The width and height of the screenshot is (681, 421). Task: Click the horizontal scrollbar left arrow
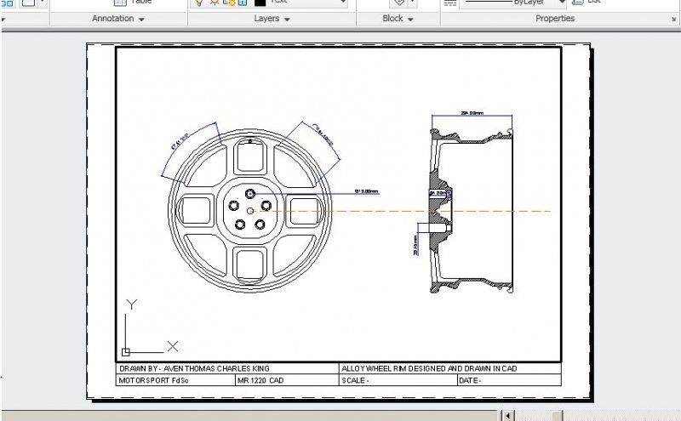tap(507, 416)
